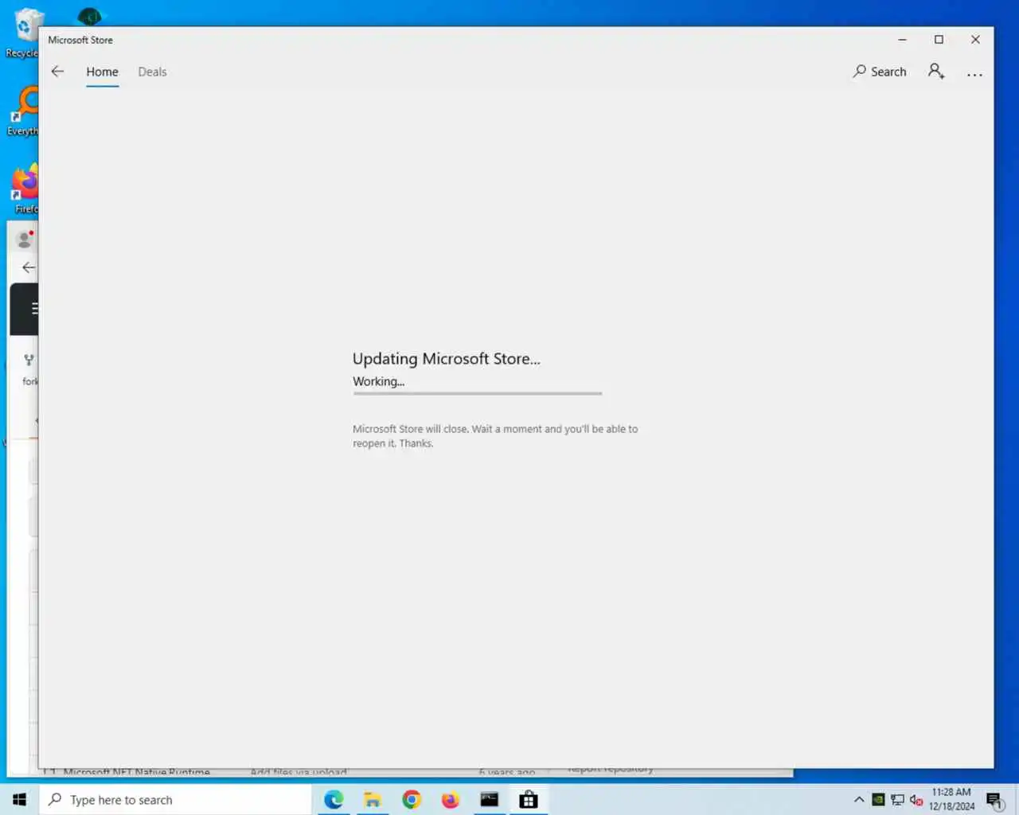Maximize the Microsoft Store window
This screenshot has height=815, width=1019.
coord(939,40)
